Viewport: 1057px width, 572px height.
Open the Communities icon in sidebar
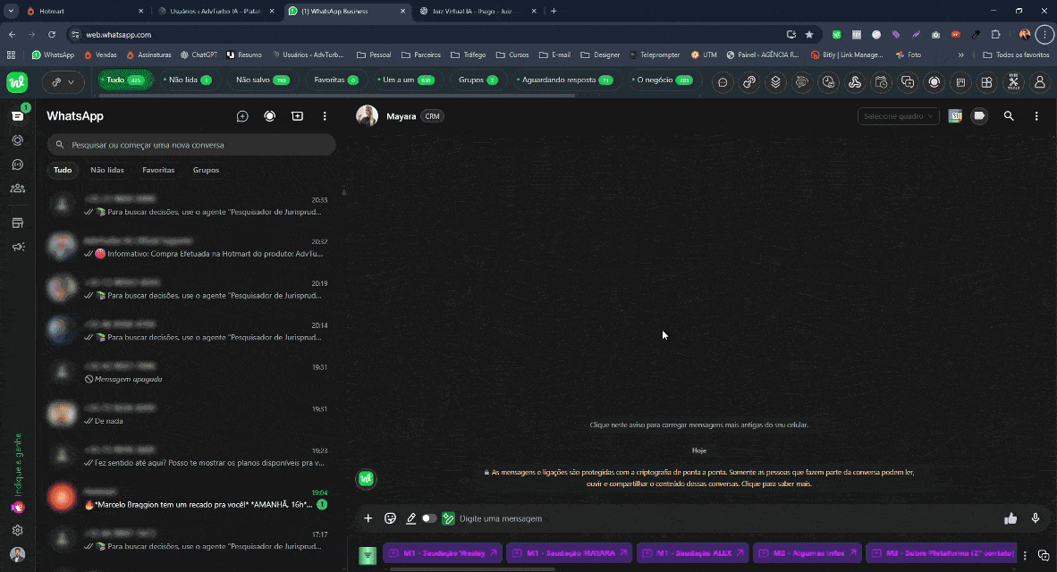17,189
